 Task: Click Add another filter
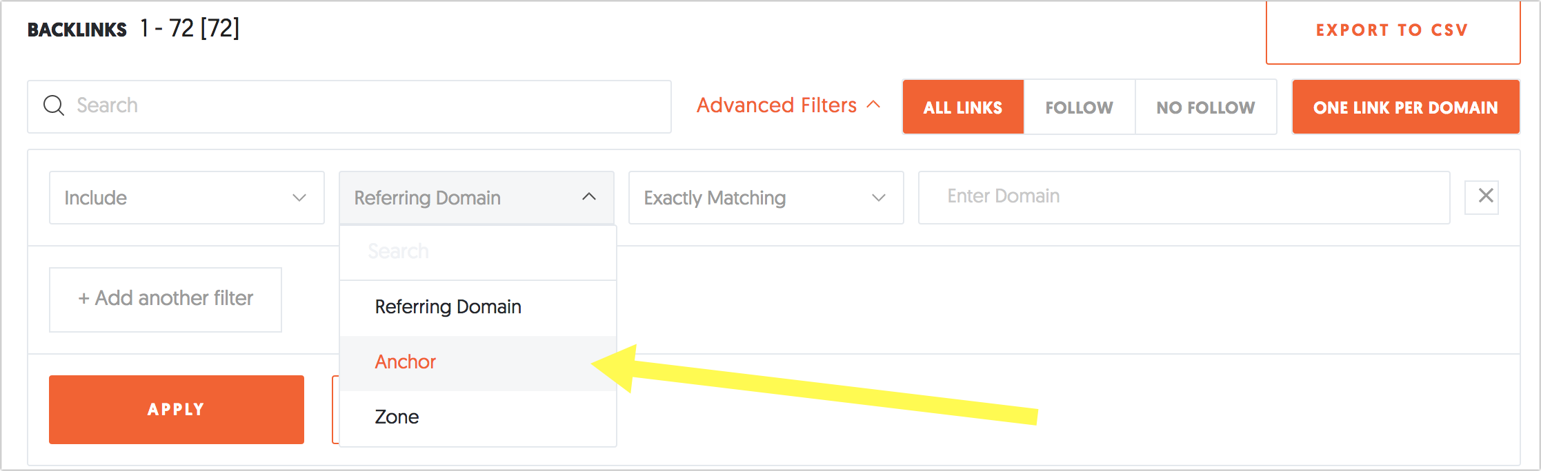coord(165,299)
